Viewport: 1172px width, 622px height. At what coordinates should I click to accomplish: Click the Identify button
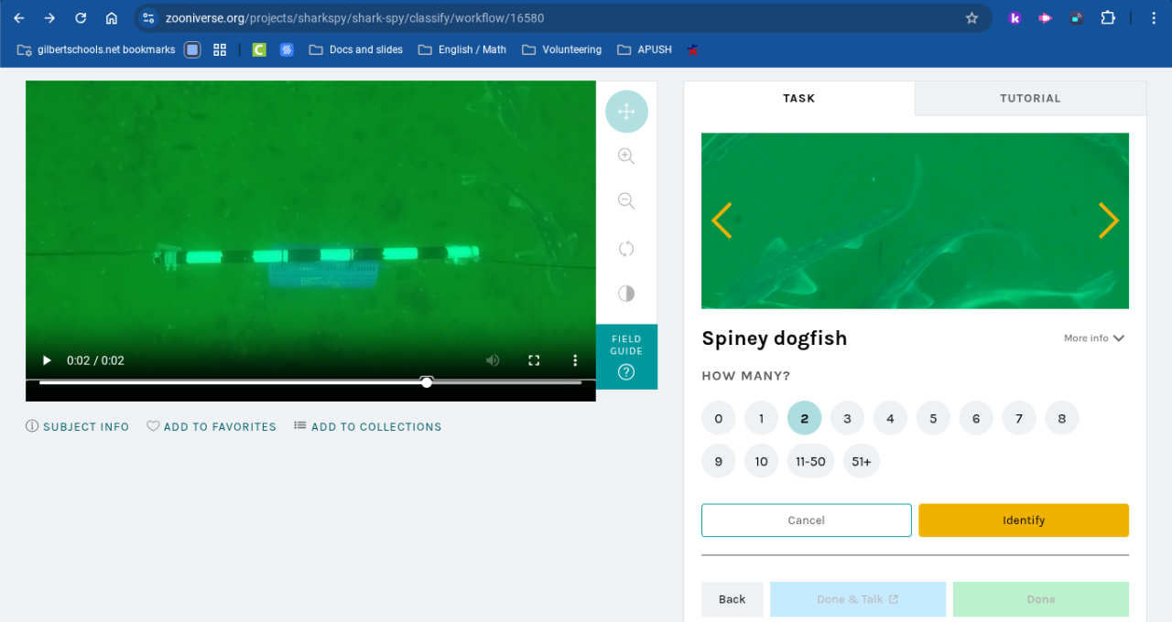(x=1024, y=520)
